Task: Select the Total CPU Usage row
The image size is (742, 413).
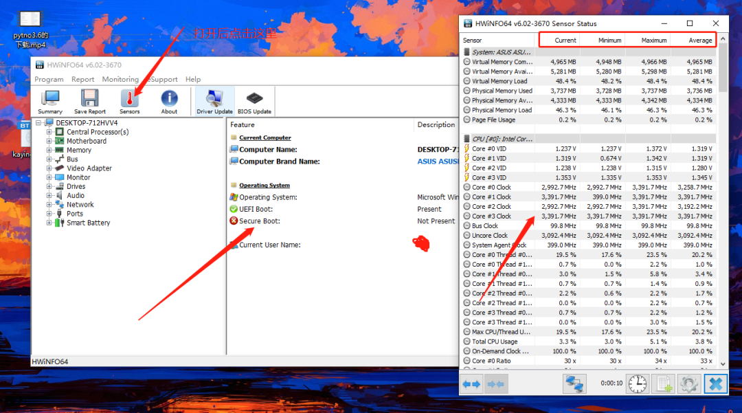Action: tap(589, 342)
